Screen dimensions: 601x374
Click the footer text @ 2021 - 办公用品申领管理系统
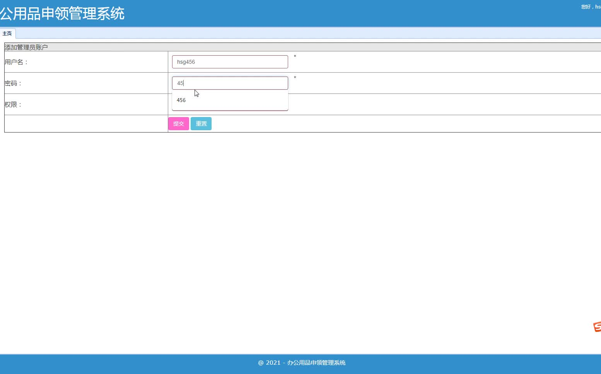(x=302, y=362)
